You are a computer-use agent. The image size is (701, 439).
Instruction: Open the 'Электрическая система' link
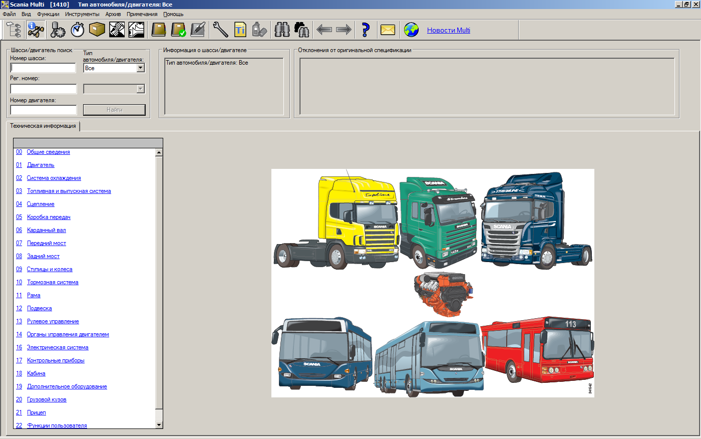point(58,347)
